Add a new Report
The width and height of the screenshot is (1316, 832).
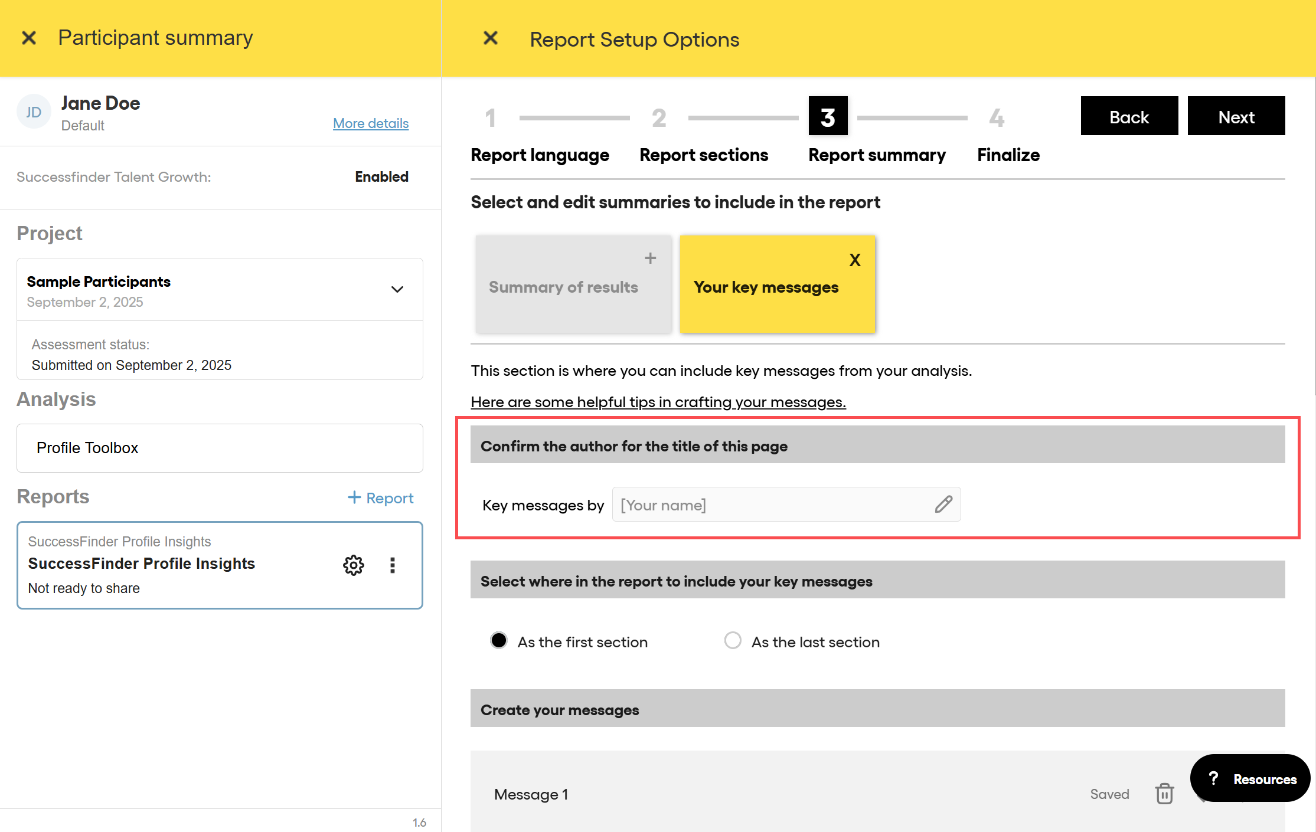[x=381, y=498]
